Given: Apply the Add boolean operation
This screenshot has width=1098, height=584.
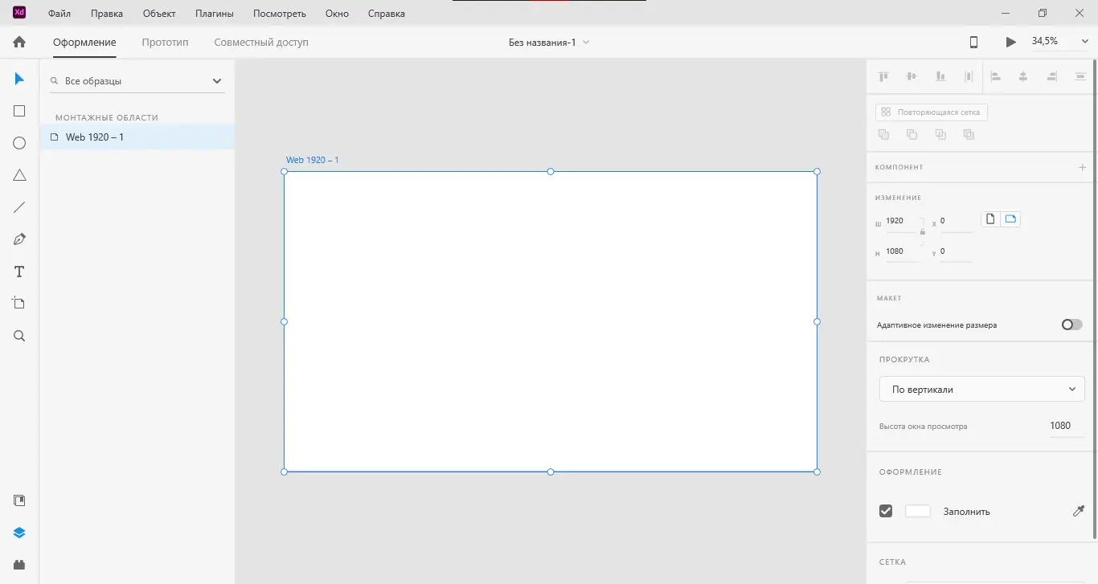Looking at the screenshot, I should click(883, 134).
